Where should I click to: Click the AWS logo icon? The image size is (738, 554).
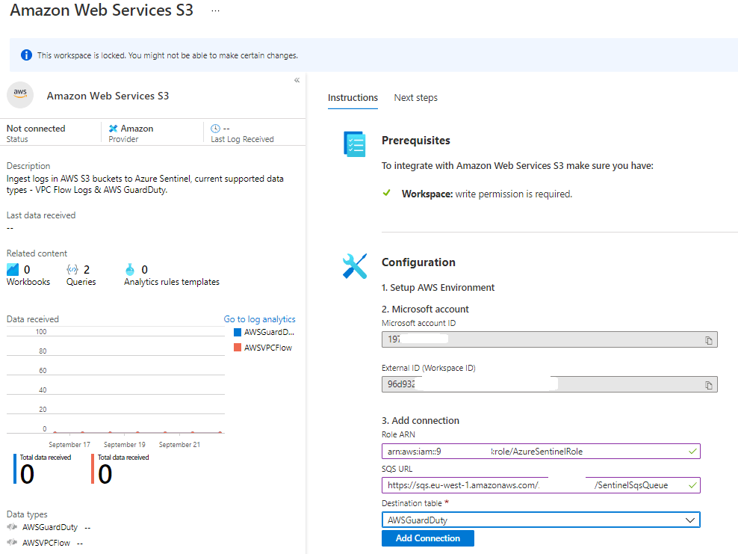[x=20, y=93]
